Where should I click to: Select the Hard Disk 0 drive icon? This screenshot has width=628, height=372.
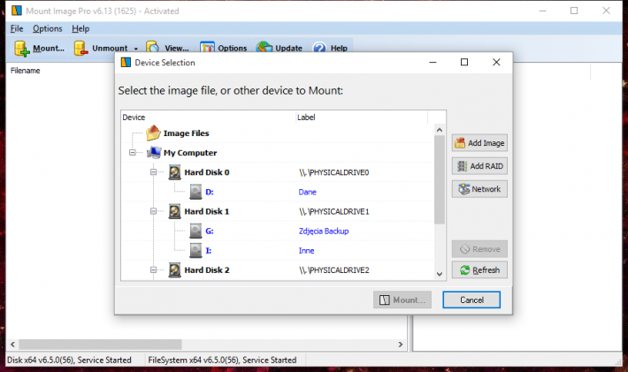(x=174, y=172)
